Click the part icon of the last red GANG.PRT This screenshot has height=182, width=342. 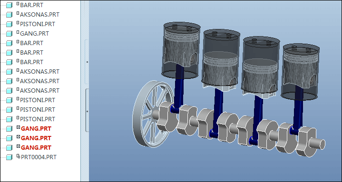coord(9,148)
